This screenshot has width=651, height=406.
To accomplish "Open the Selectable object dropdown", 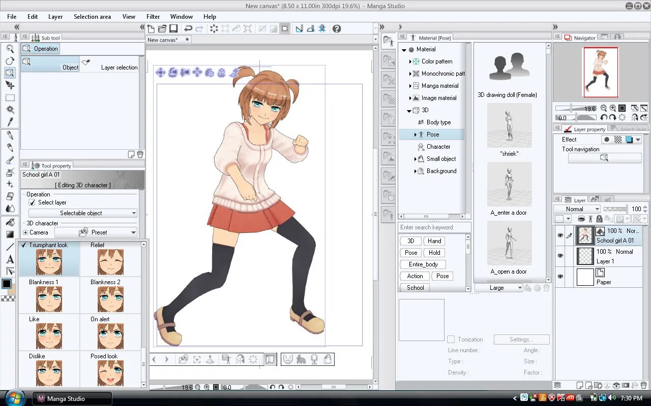I will [83, 213].
